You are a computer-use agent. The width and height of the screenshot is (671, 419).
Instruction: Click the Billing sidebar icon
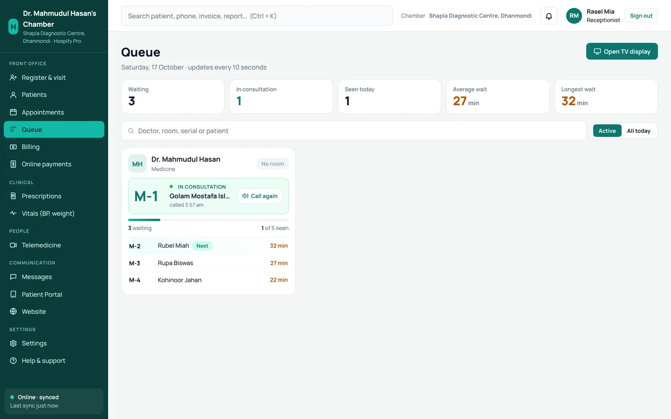pos(13,147)
